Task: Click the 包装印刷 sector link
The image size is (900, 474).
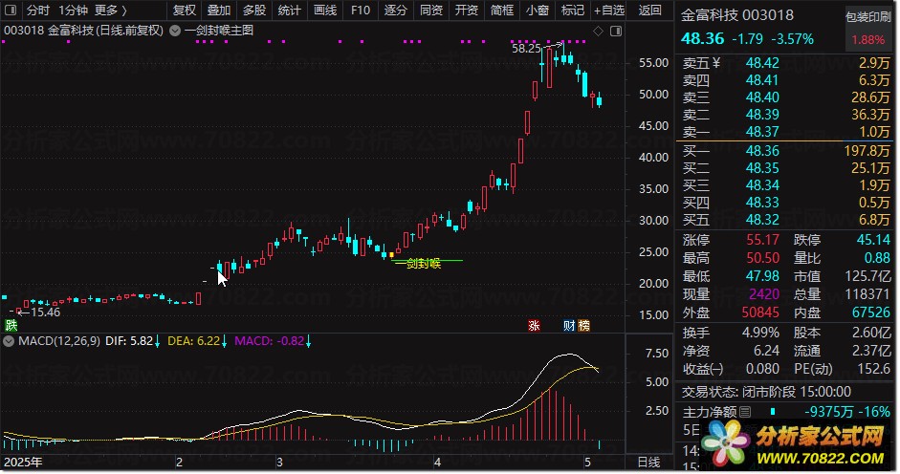Action: (x=867, y=17)
